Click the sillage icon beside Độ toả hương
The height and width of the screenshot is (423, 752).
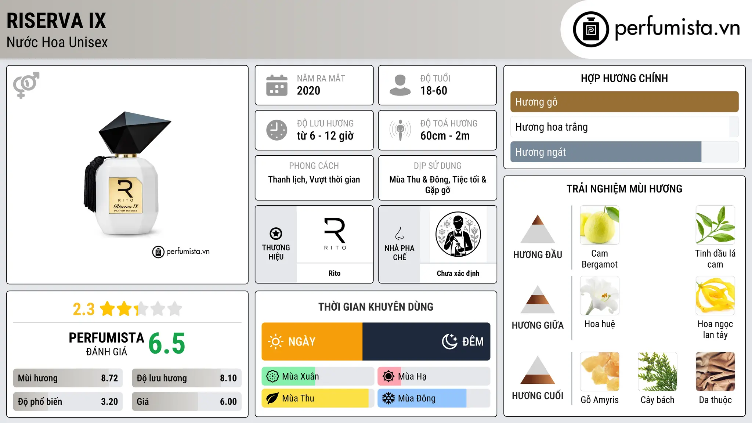tap(400, 130)
